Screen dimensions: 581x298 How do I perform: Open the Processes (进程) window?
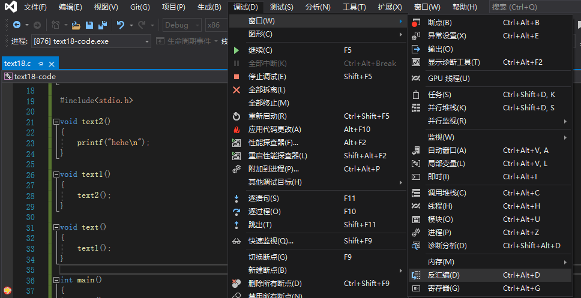tap(490, 233)
